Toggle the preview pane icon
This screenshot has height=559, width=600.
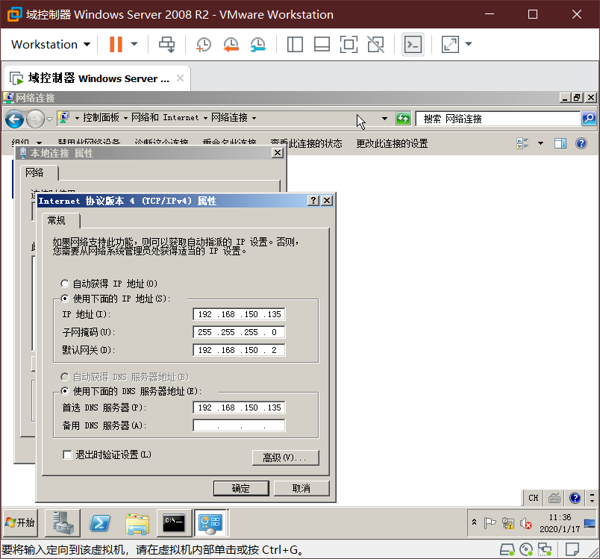coord(560,143)
